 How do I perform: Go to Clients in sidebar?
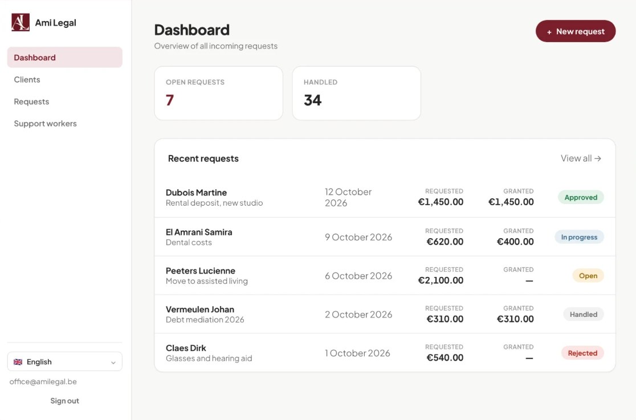click(65, 80)
